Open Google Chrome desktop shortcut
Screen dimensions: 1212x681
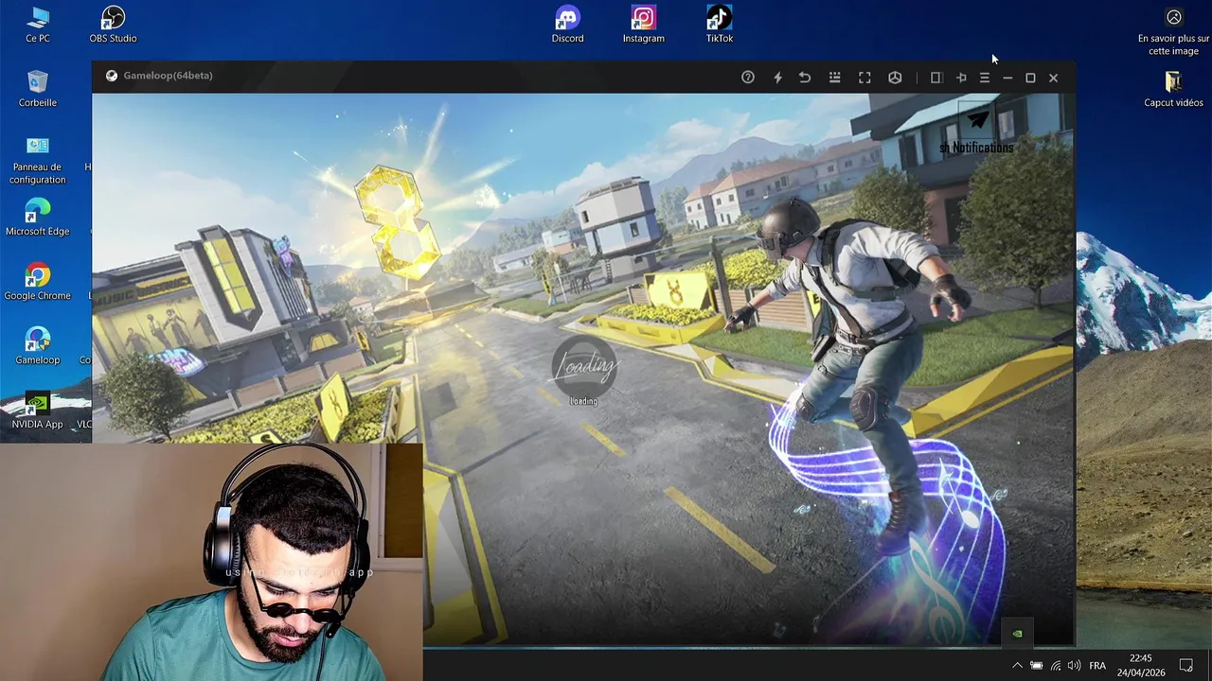(x=38, y=282)
